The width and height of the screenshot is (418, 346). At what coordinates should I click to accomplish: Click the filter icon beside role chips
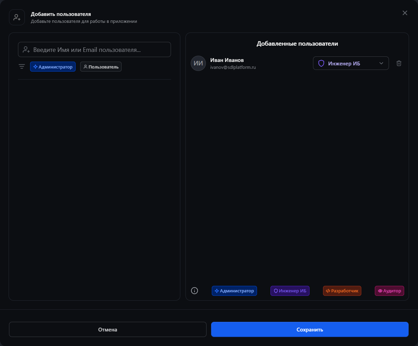tap(22, 67)
